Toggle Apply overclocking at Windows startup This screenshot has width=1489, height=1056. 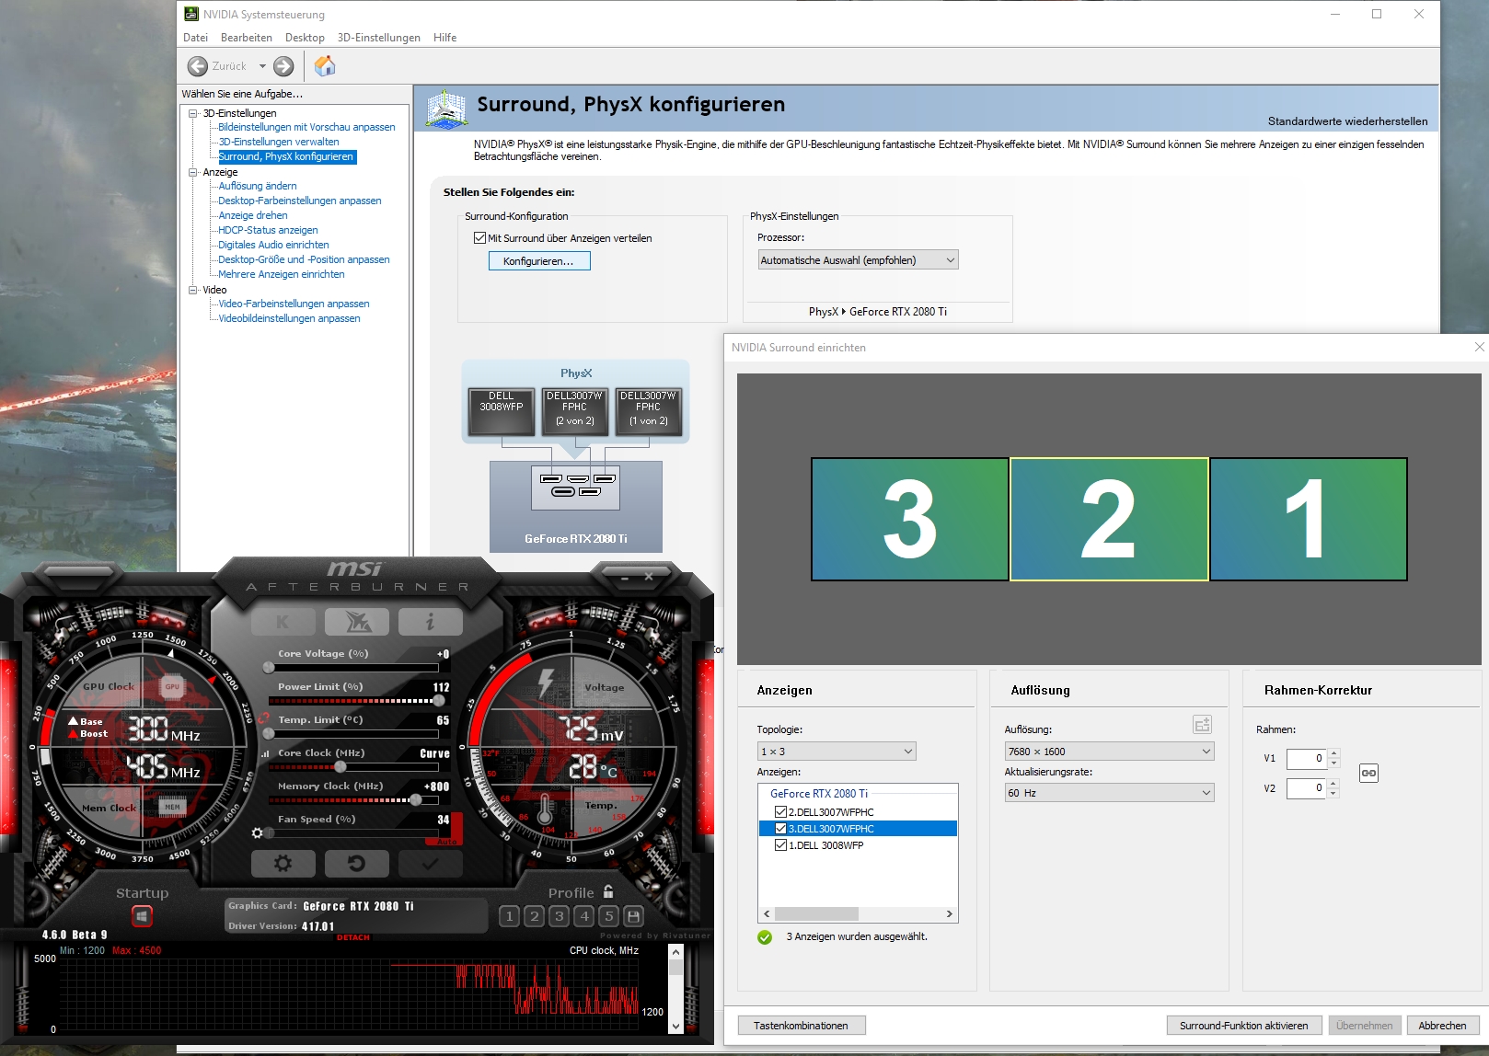[142, 916]
